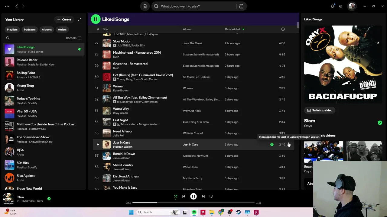
Task: Open 80s Hits playlist
Action: (x=44, y=165)
